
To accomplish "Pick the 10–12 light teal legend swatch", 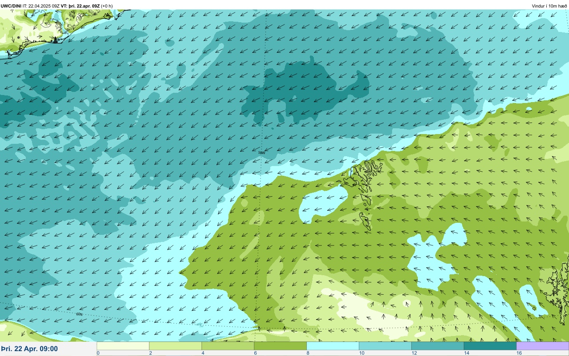I will [385, 346].
